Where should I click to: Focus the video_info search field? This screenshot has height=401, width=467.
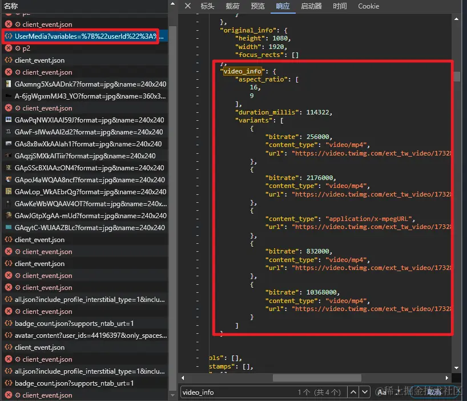tap(238, 392)
